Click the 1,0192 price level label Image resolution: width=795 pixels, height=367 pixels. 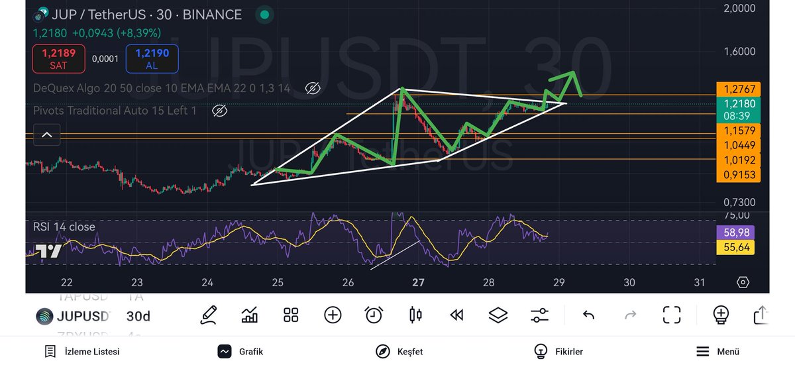pyautogui.click(x=739, y=160)
